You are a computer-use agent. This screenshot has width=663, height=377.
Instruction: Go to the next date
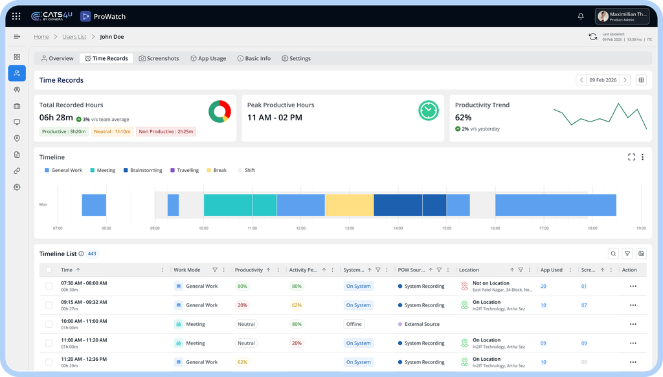pyautogui.click(x=625, y=80)
